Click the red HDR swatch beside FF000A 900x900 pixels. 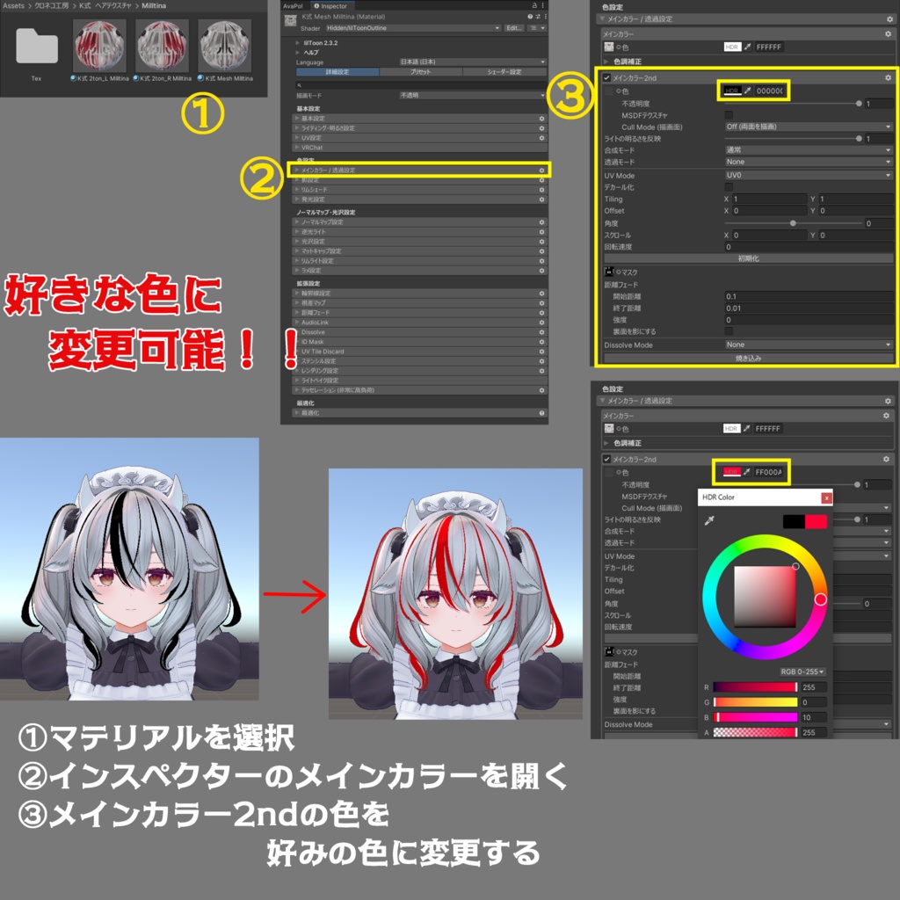click(731, 472)
